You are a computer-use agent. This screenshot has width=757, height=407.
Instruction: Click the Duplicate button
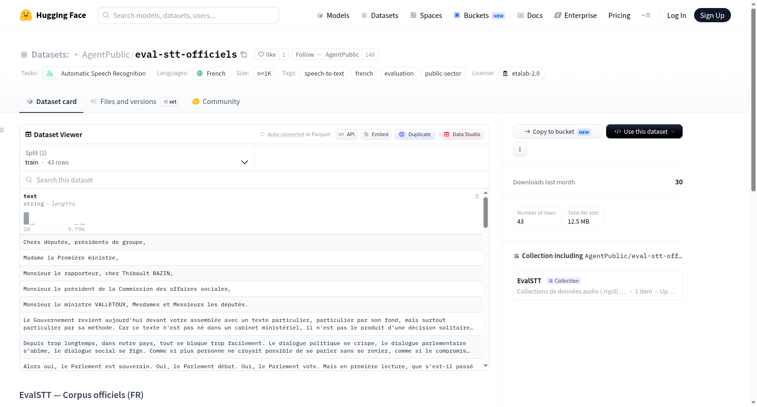(x=415, y=134)
